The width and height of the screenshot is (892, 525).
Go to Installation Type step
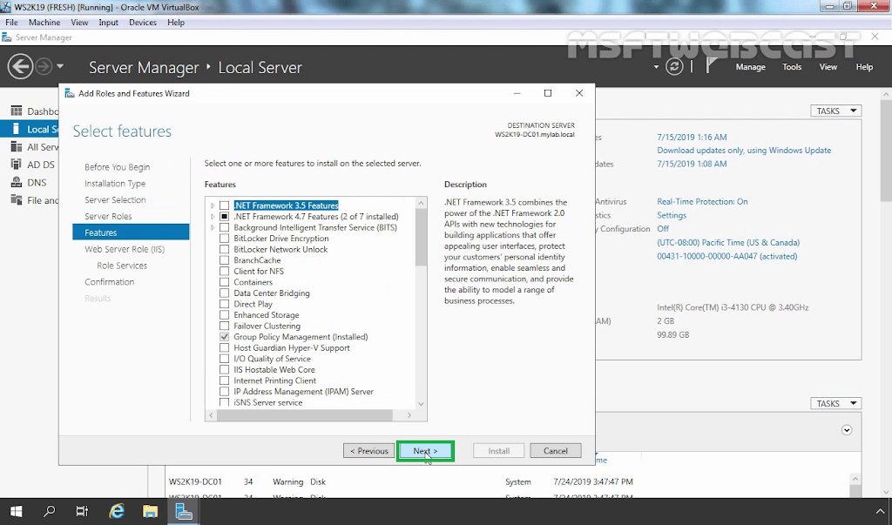115,184
